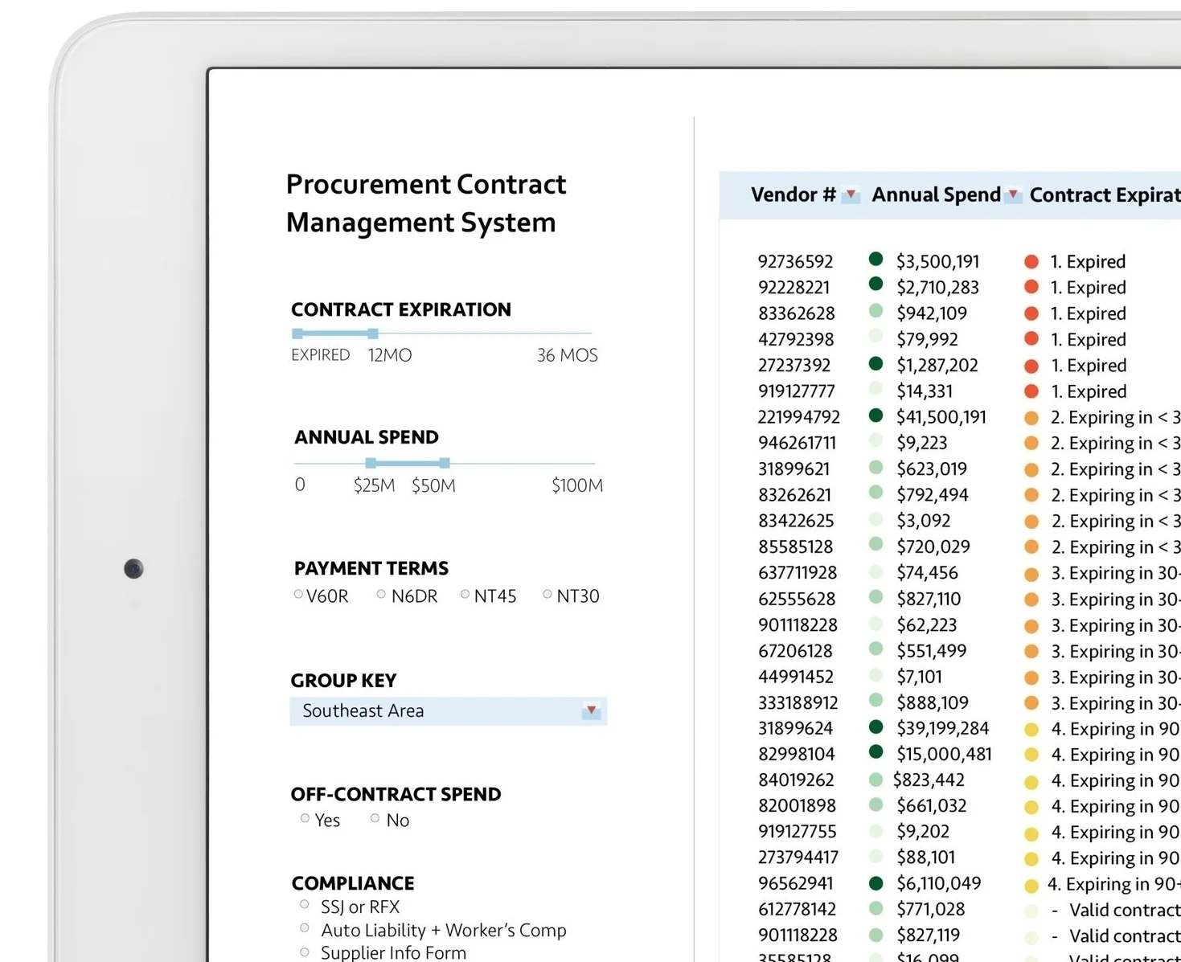Choose NT30 payment terms

click(x=547, y=595)
